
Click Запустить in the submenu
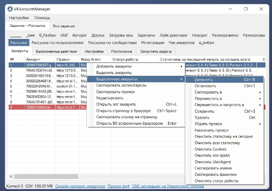[x=224, y=80]
